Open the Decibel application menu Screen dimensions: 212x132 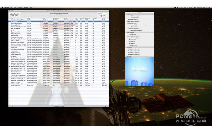pyautogui.click(x=7, y=8)
